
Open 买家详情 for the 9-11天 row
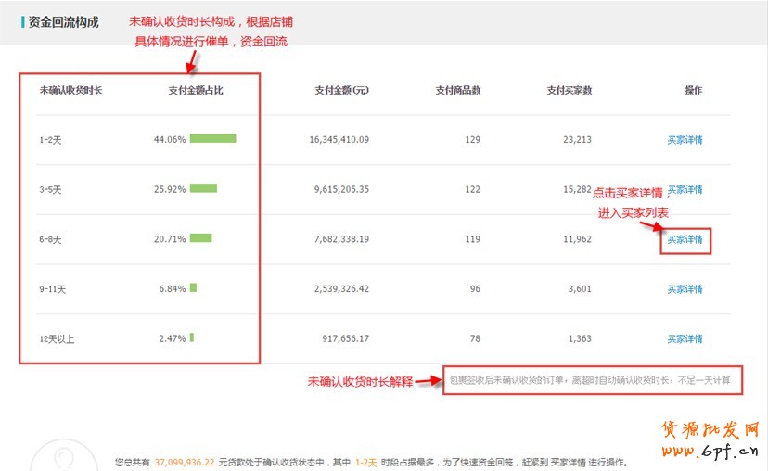tap(685, 289)
